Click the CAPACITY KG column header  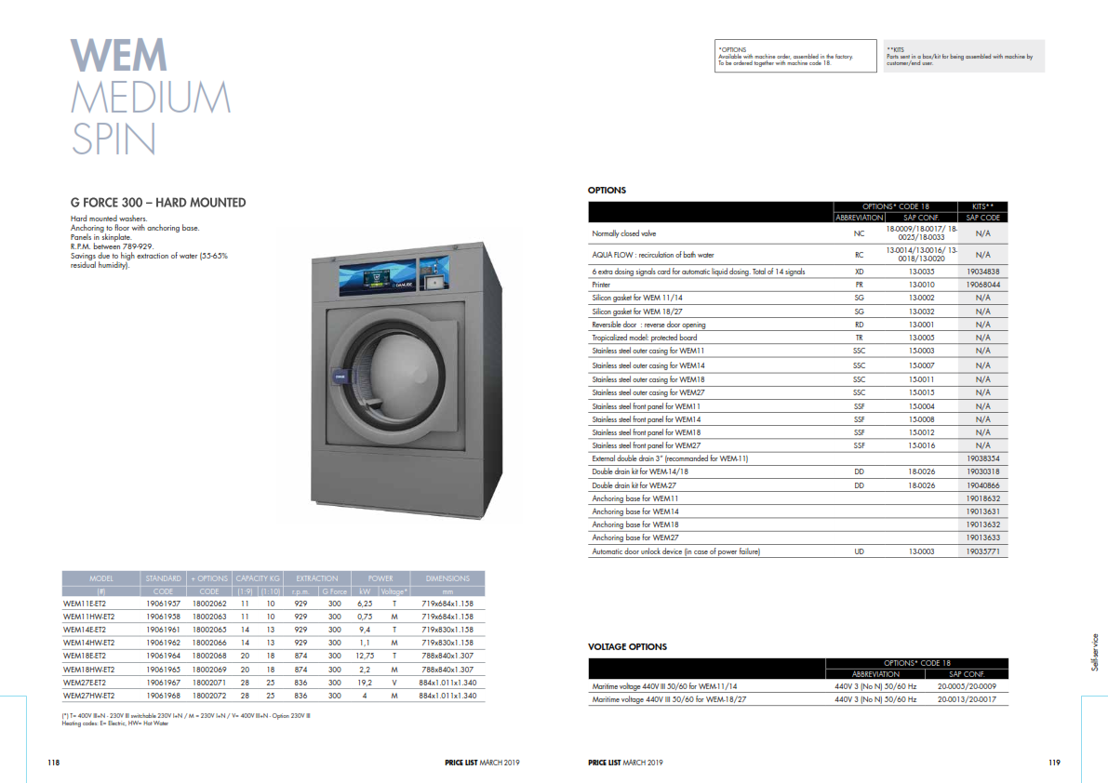click(257, 578)
